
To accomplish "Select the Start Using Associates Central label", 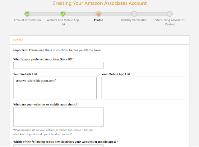I will coord(170,22).
